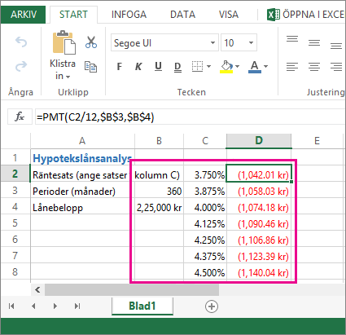This screenshot has width=346, height=335.
Task: Select column E header
Action: pos(317,141)
